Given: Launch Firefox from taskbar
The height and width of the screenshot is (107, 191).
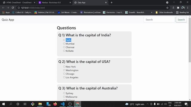Looking at the screenshot, I should (x=55, y=104).
